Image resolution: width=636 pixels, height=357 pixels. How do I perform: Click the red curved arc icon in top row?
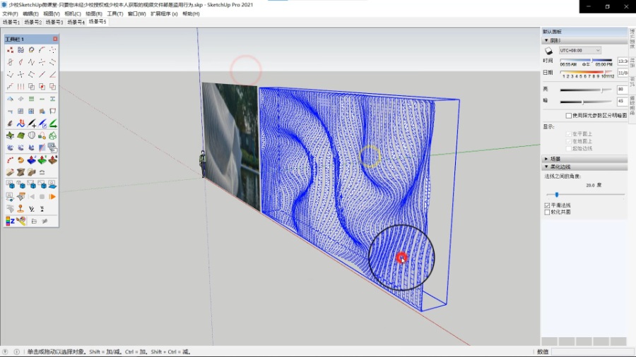pyautogui.click(x=42, y=50)
